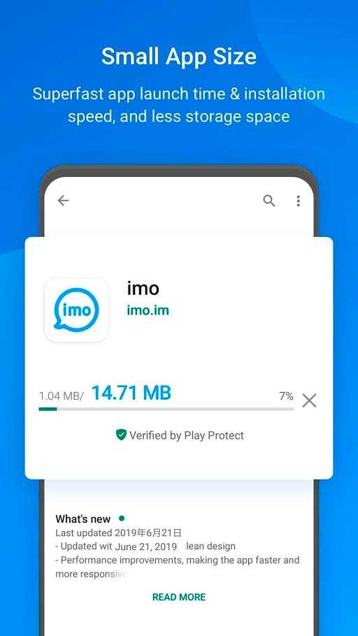The height and width of the screenshot is (636, 358).
Task: Open the imo.im developer link
Action: point(148,311)
